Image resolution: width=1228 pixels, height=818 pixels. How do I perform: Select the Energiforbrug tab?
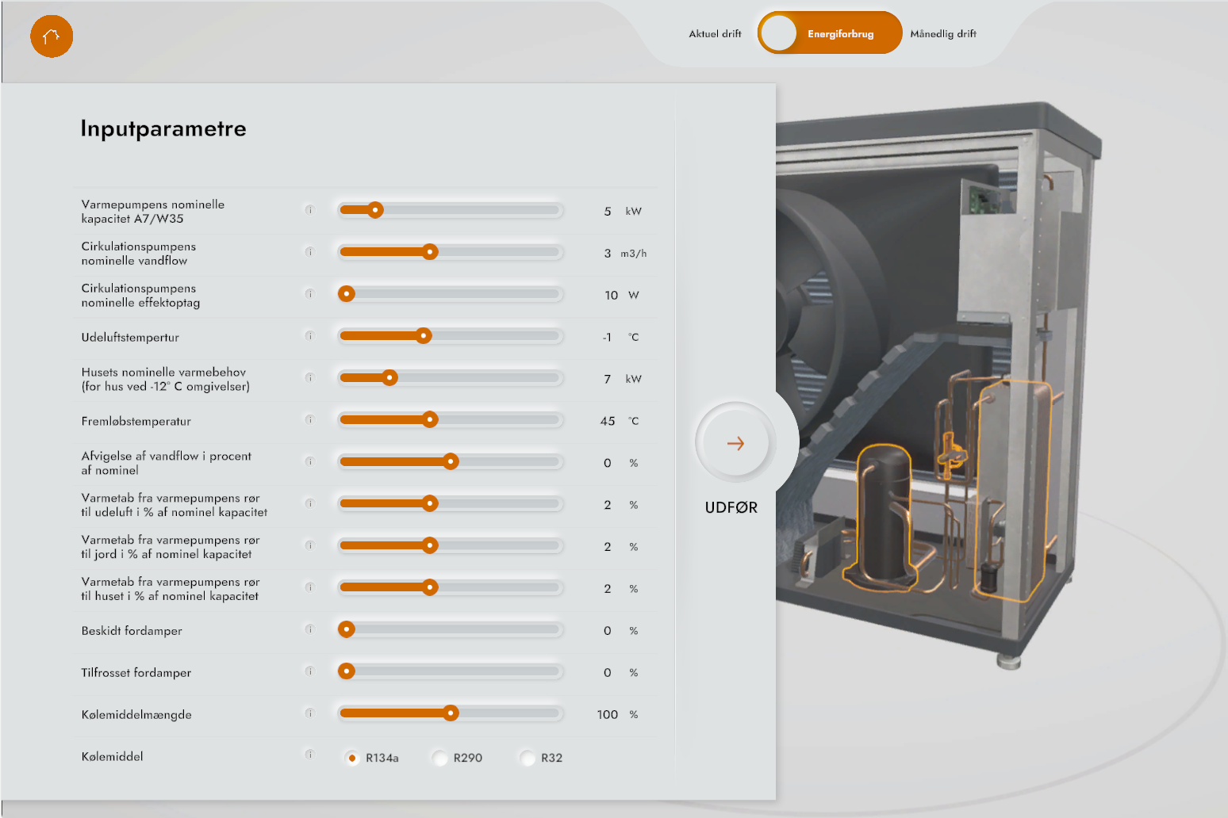840,34
